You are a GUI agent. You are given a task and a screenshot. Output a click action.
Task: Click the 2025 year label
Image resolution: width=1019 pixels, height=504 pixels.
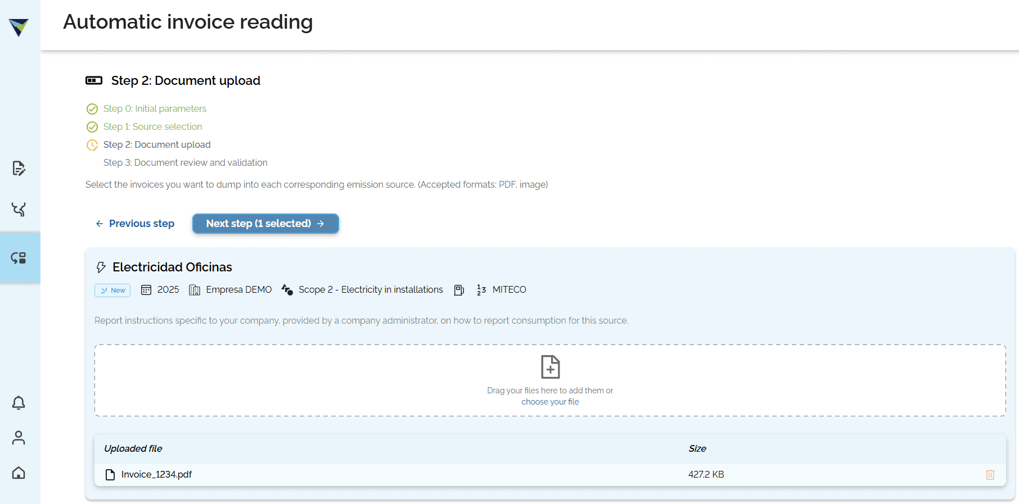[x=168, y=289]
